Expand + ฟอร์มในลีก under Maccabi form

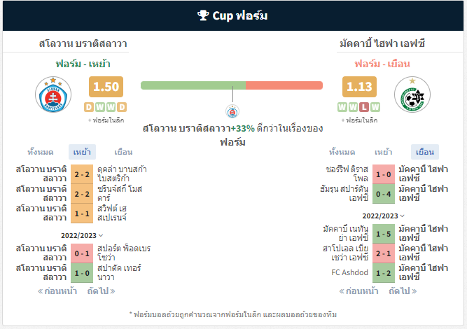359,120
